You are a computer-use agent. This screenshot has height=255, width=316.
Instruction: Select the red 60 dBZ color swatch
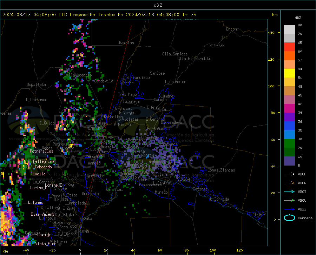click(289, 47)
